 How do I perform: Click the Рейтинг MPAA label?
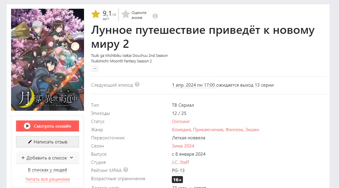[x=106, y=171]
